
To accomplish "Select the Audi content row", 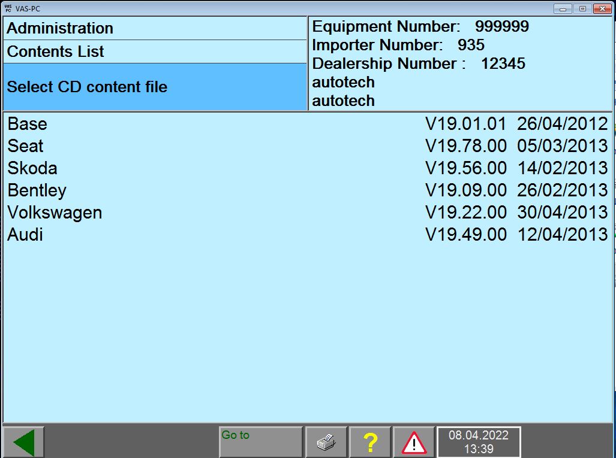I will 308,235.
